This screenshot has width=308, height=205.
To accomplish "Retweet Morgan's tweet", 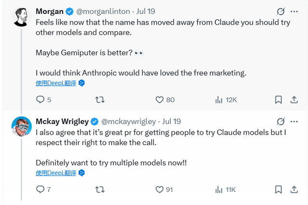I will pyautogui.click(x=100, y=100).
